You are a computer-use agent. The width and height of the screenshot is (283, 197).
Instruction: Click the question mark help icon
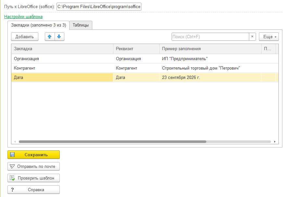(12, 190)
